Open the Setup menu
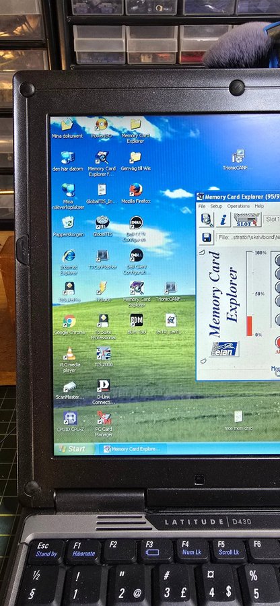Image resolution: width=280 pixels, height=606 pixels. pos(216,207)
